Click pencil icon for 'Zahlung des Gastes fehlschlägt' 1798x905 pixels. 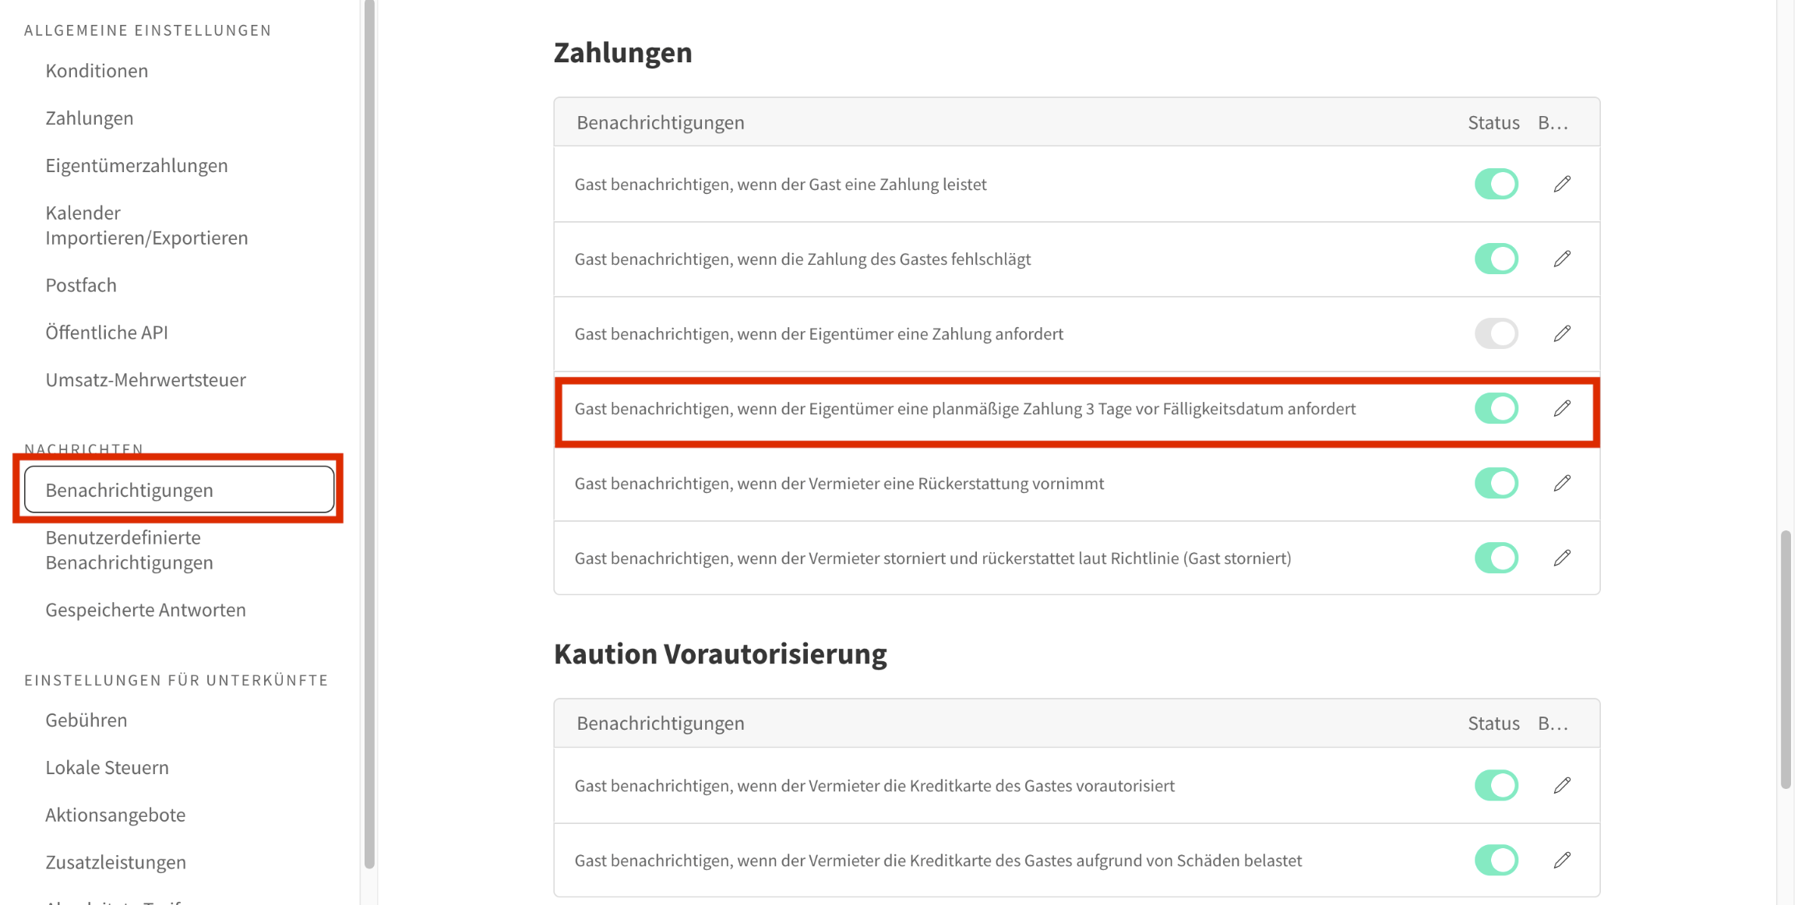(x=1561, y=259)
